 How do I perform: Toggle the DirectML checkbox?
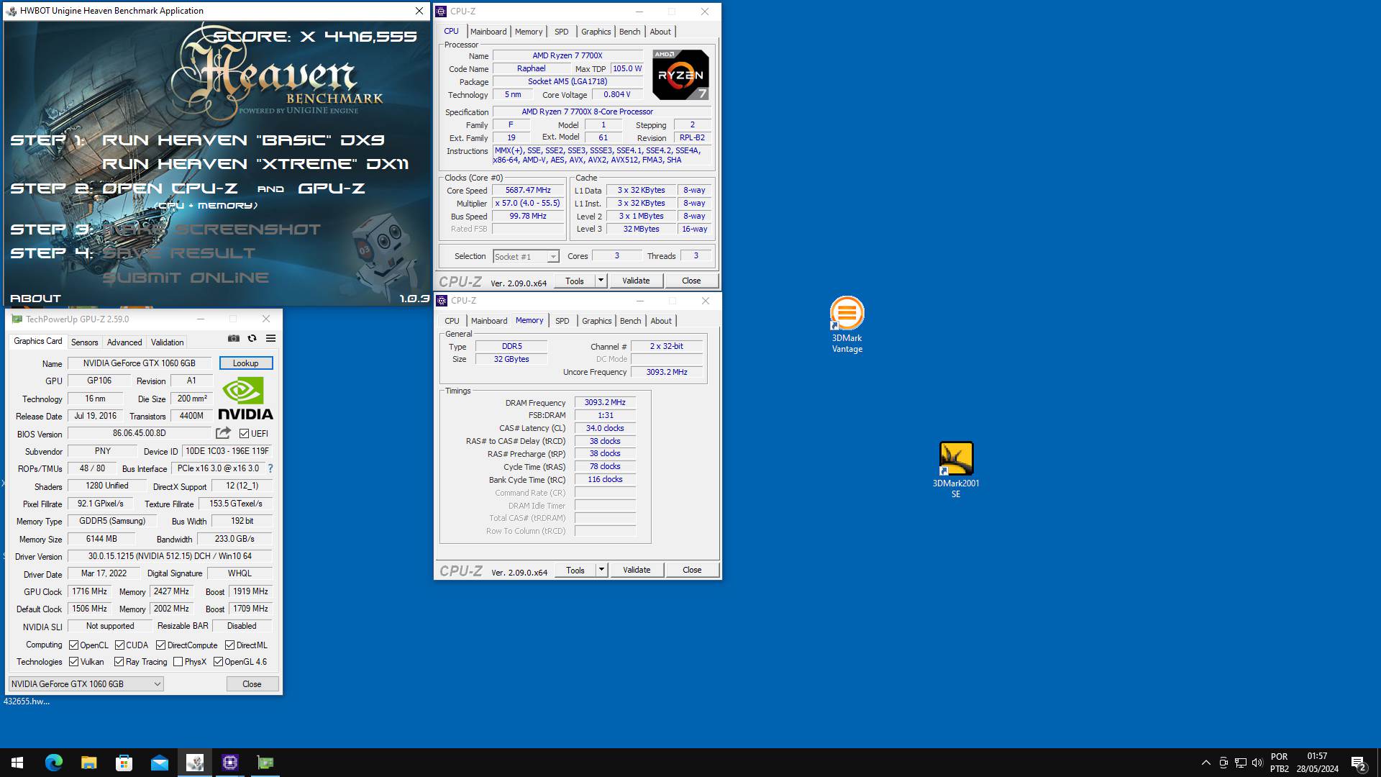coord(229,645)
